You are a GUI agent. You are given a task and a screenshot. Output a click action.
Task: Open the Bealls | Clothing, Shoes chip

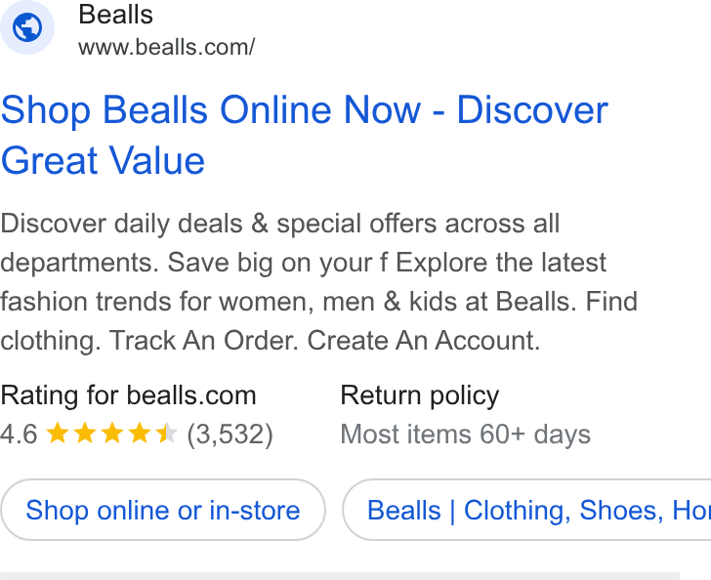[x=527, y=510]
